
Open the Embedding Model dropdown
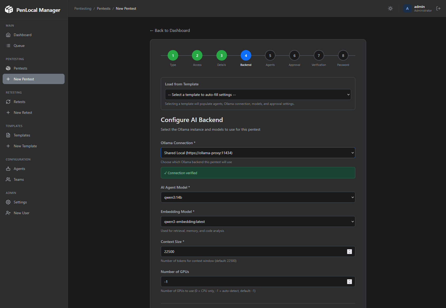(x=258, y=222)
